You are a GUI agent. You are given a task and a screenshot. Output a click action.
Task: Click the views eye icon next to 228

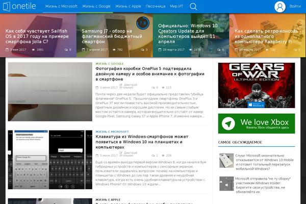163,156
